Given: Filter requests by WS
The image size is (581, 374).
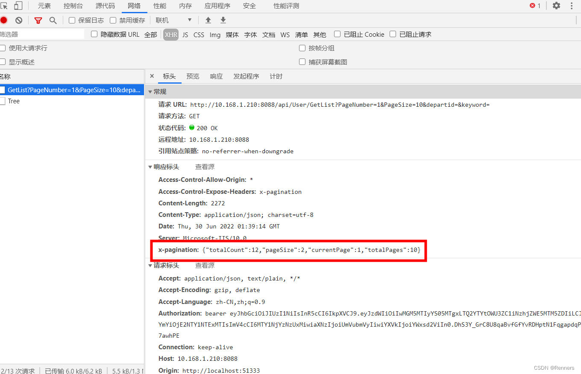Looking at the screenshot, I should [285, 35].
